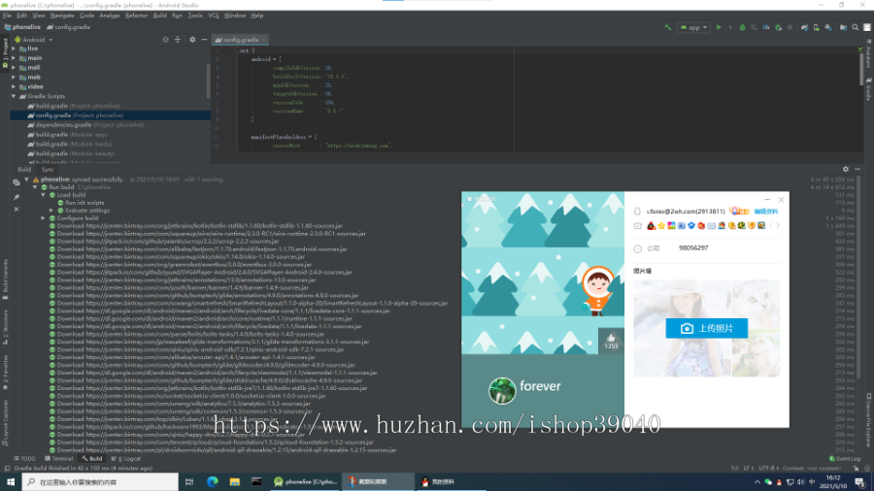Image resolution: width=874 pixels, height=491 pixels.
Task: Open the VCS menu
Action: pyautogui.click(x=213, y=16)
